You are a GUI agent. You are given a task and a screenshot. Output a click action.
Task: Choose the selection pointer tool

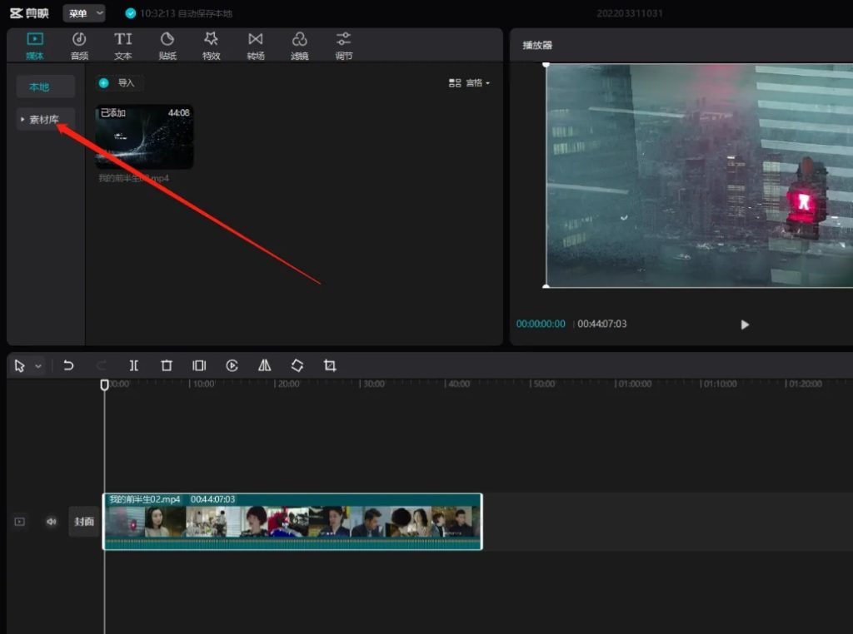point(20,365)
